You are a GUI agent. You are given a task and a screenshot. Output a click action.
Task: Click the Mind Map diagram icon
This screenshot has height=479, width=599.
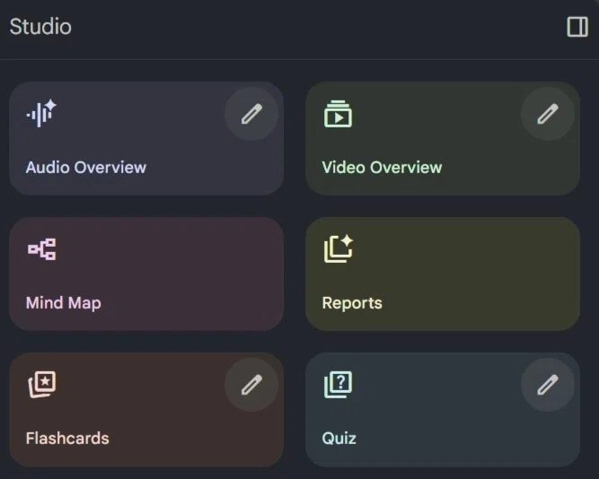(x=41, y=249)
